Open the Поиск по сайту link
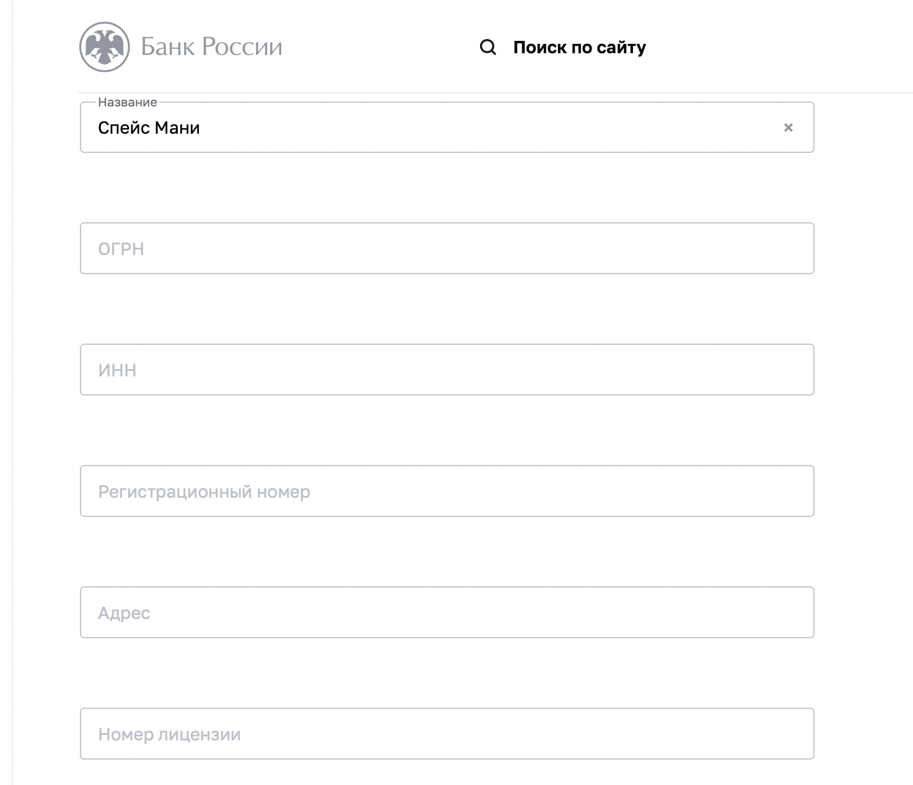Screen dimensions: 913x785 [580, 47]
